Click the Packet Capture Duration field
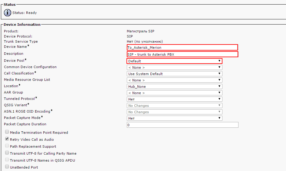 point(182,125)
